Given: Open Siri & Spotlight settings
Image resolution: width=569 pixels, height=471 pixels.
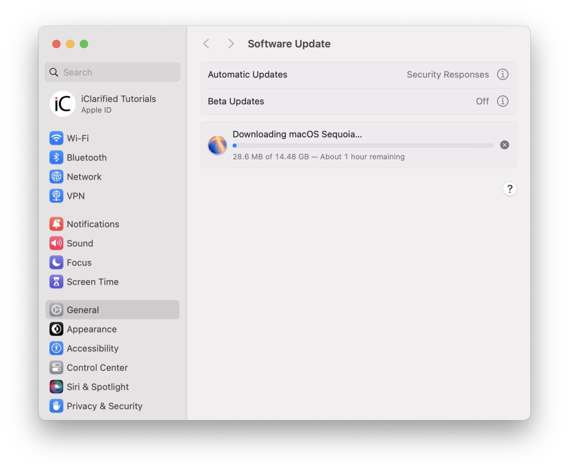Looking at the screenshot, I should pos(97,387).
